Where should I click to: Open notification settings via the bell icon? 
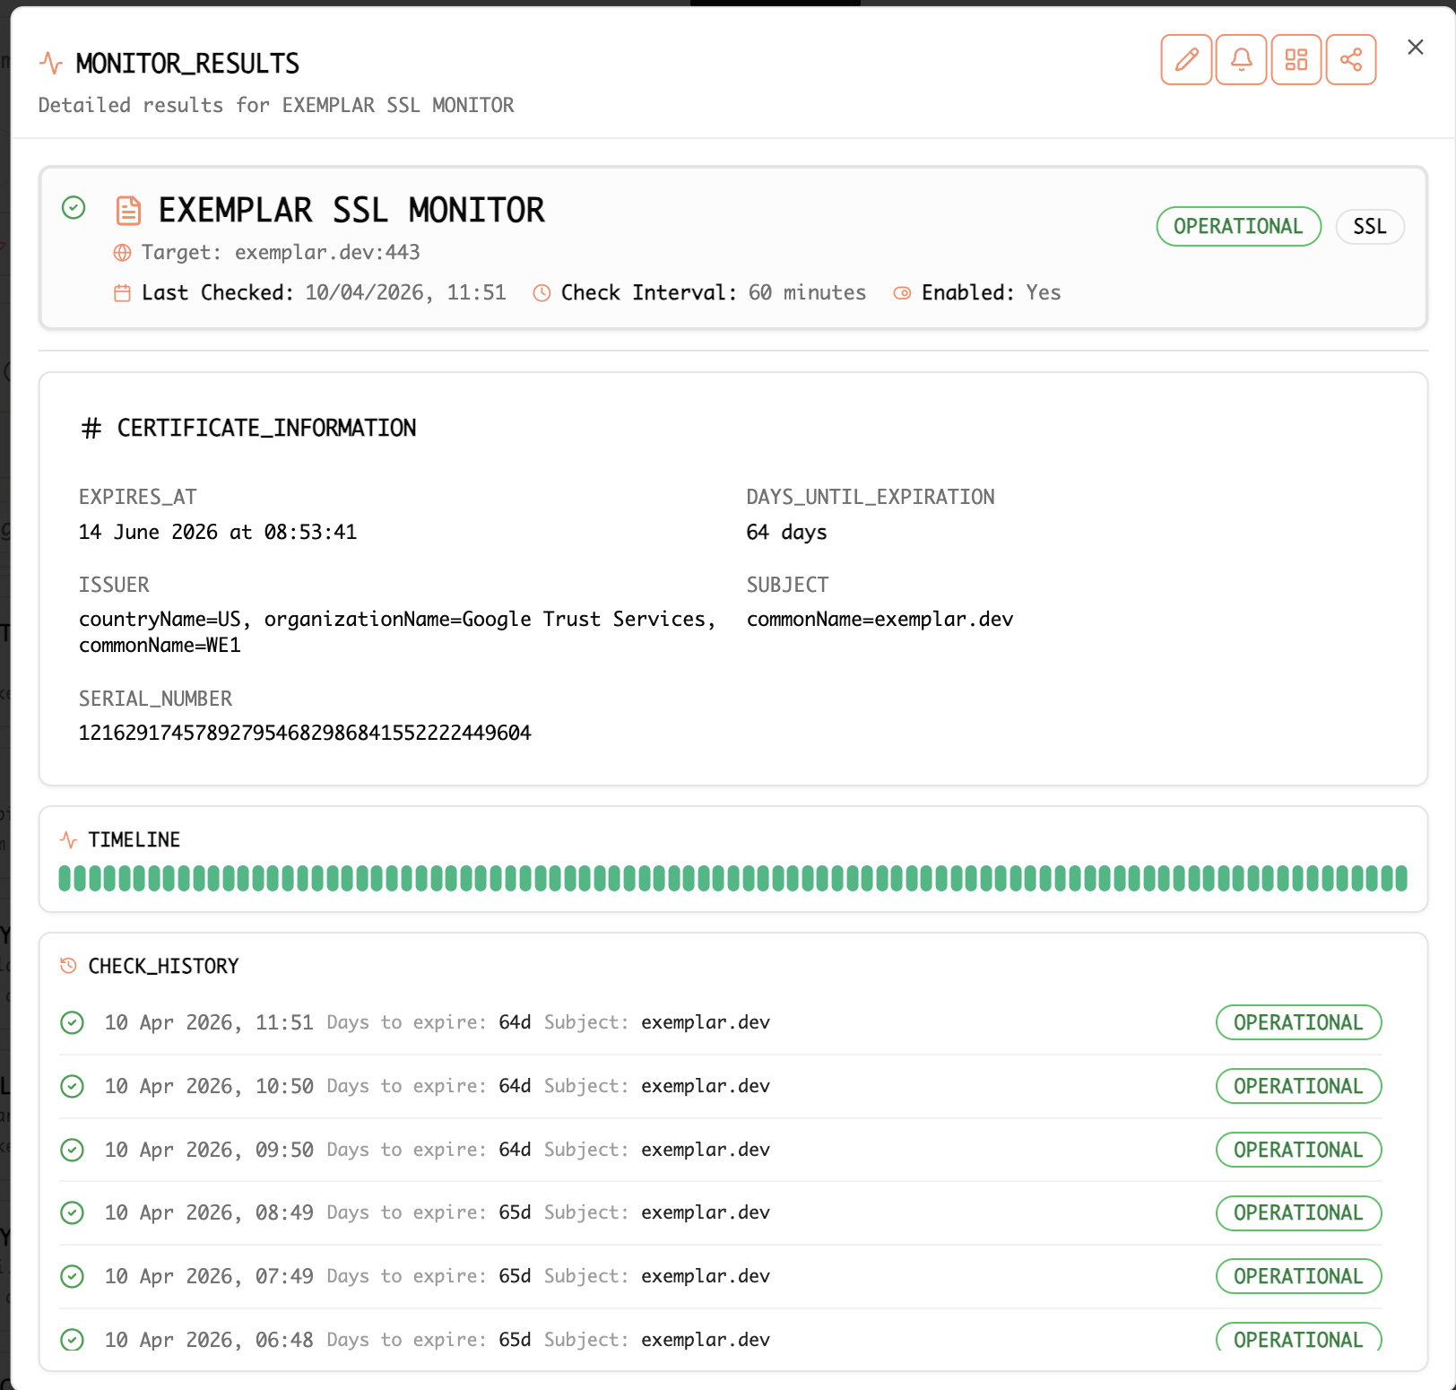[x=1241, y=59]
